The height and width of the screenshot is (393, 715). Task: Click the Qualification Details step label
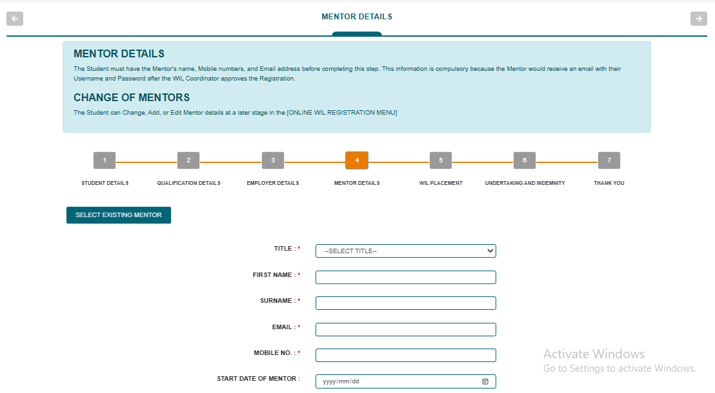189,183
